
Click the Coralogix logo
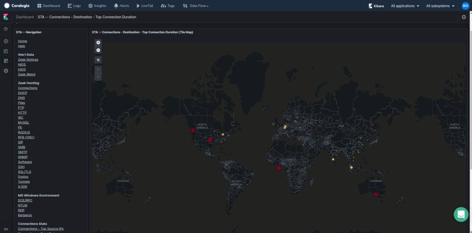coord(17,6)
